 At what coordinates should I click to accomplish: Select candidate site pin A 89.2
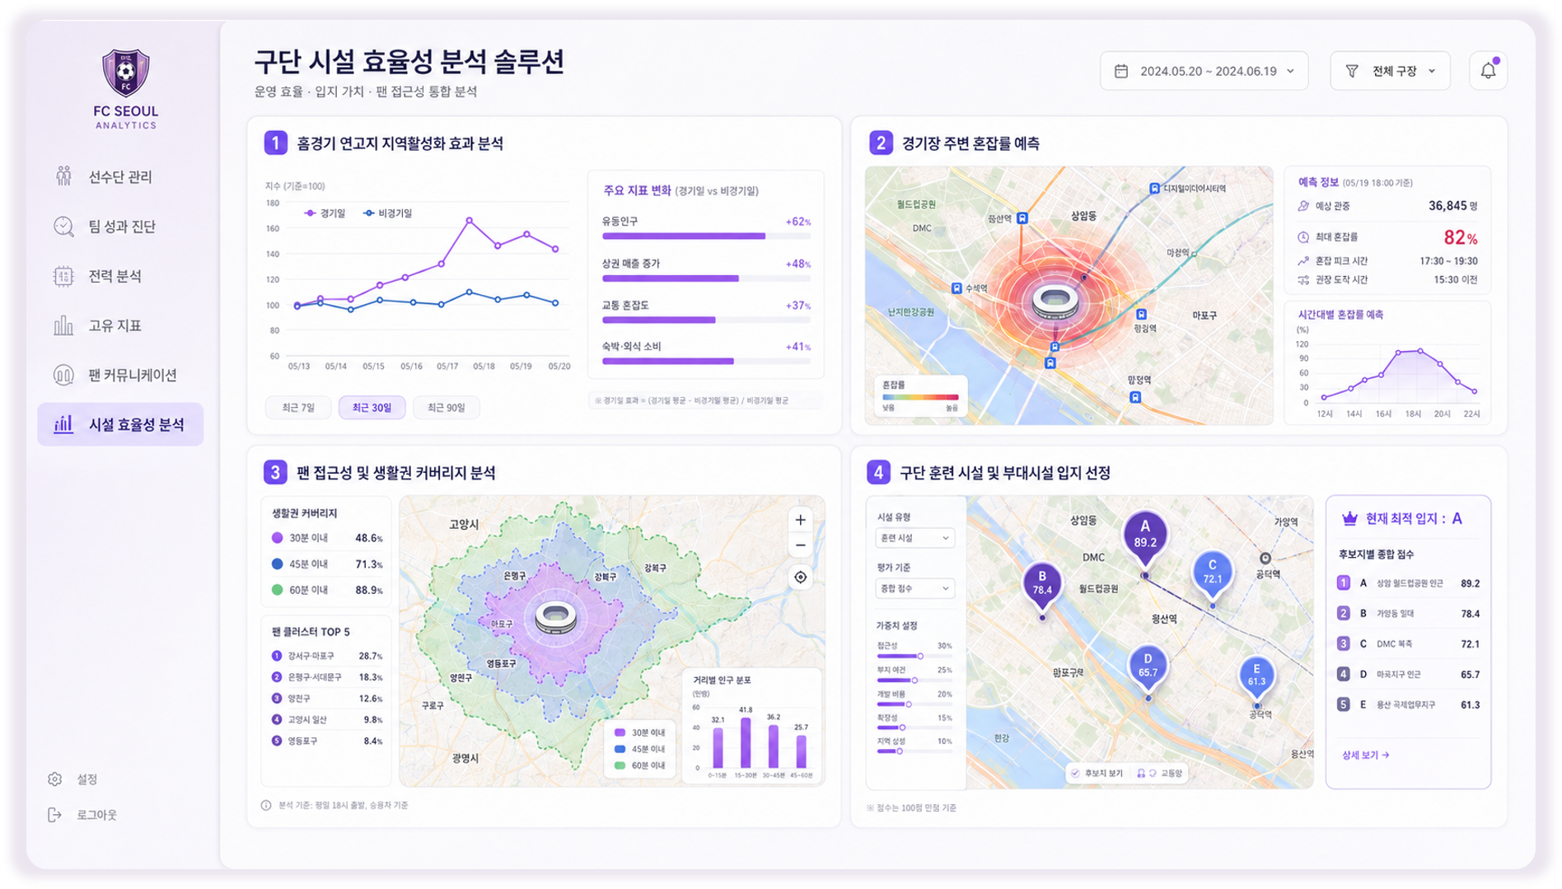coord(1145,535)
